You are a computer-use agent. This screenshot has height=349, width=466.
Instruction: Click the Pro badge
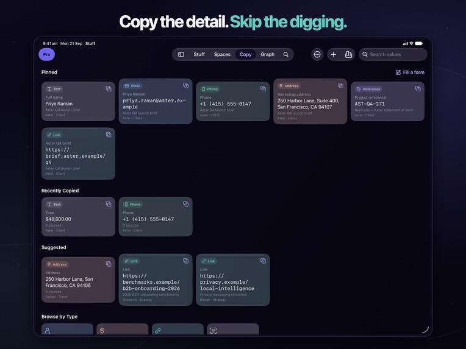[46, 54]
